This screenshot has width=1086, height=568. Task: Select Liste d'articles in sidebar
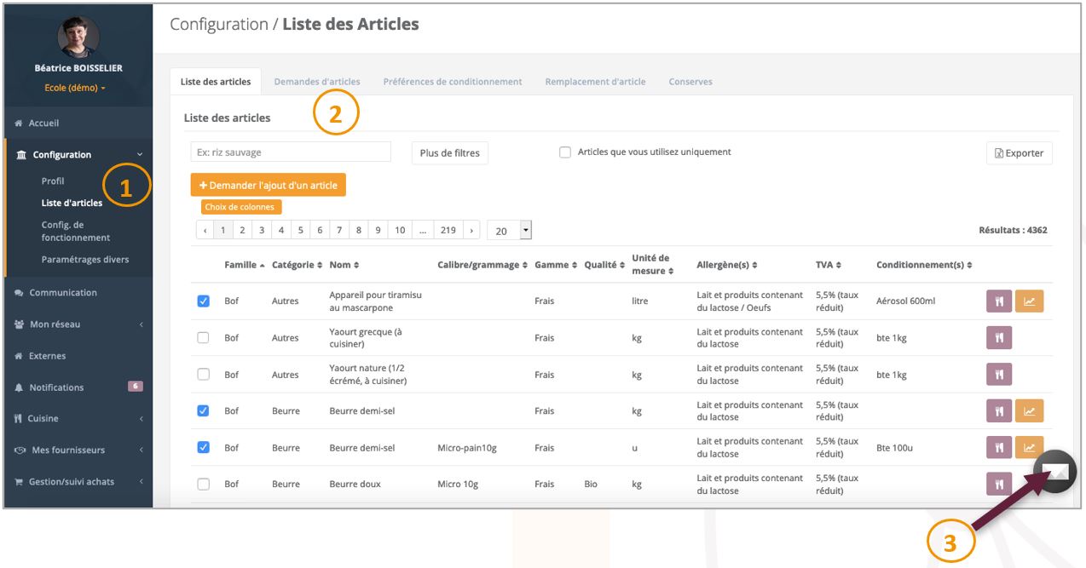click(x=72, y=203)
